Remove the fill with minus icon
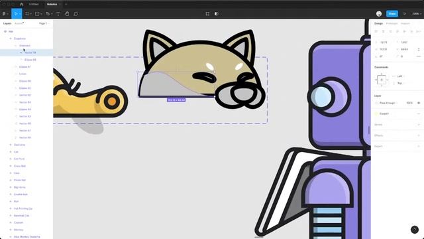The width and height of the screenshot is (424, 239). [419, 114]
